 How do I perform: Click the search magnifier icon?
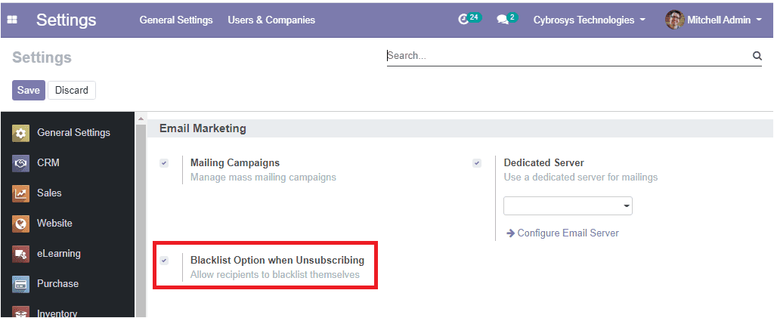tap(757, 56)
